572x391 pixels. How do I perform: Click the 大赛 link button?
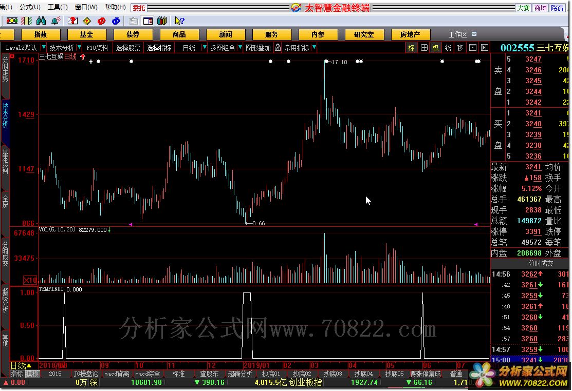pyautogui.click(x=523, y=8)
